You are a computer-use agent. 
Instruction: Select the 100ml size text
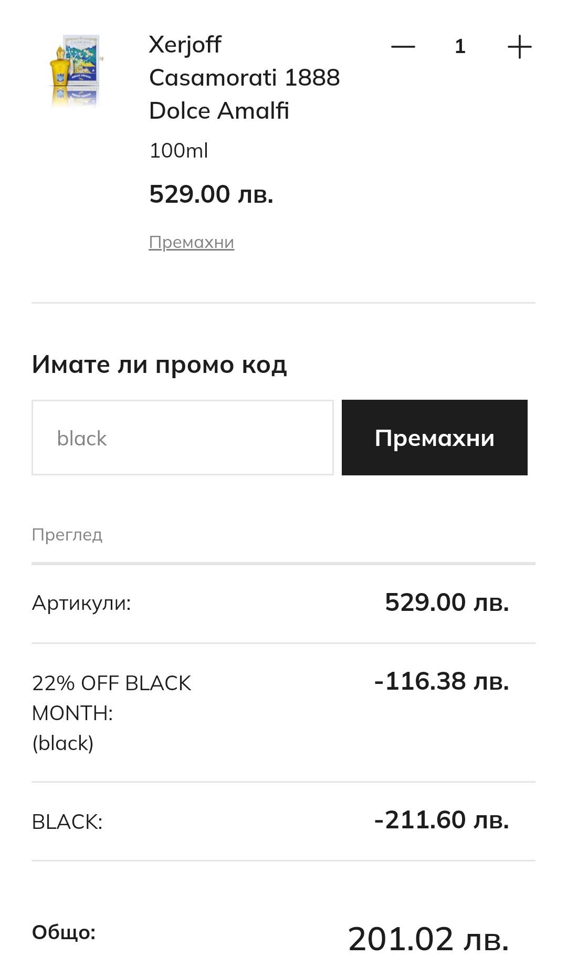pyautogui.click(x=178, y=151)
